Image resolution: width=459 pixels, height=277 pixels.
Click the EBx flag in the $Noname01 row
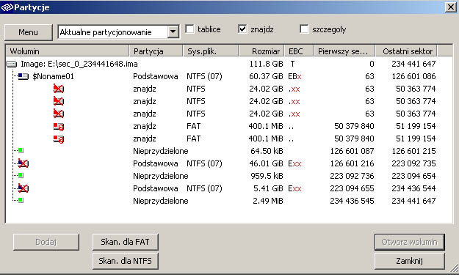coord(294,76)
